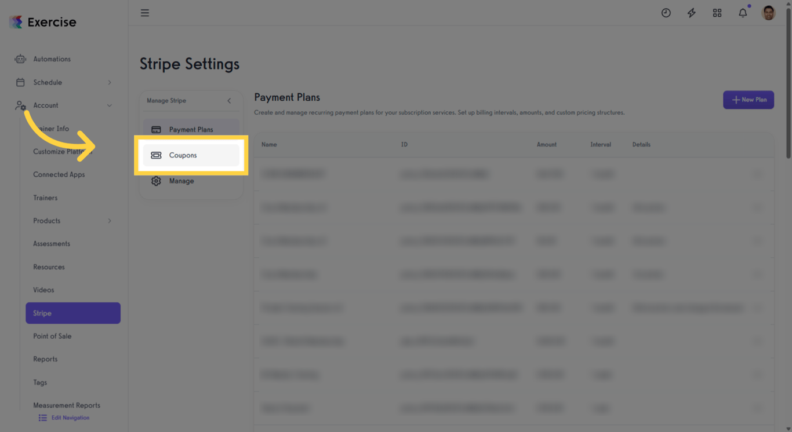Click the New Plan button
The height and width of the screenshot is (432, 792).
749,99
